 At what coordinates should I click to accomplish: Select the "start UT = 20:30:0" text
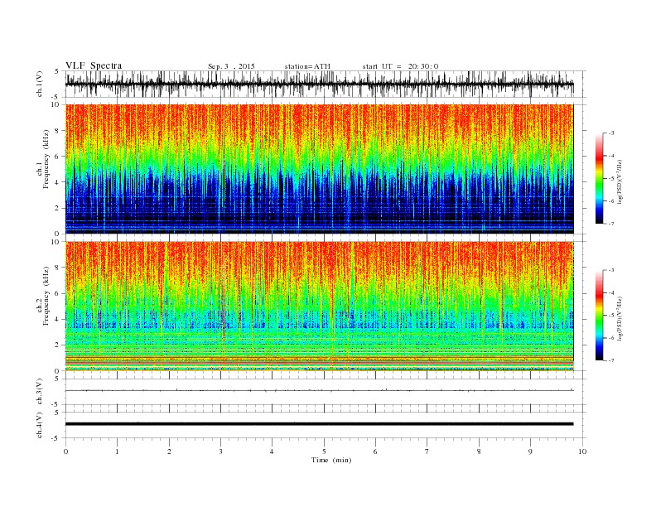click(x=400, y=66)
